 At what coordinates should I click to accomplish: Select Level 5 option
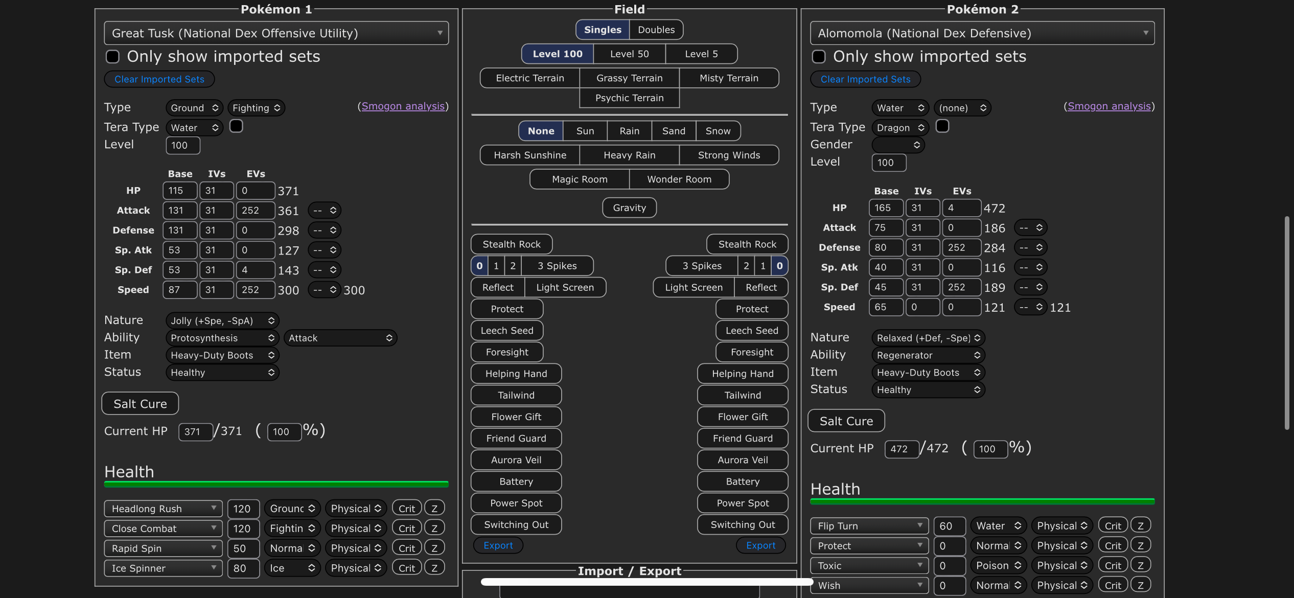(x=701, y=54)
